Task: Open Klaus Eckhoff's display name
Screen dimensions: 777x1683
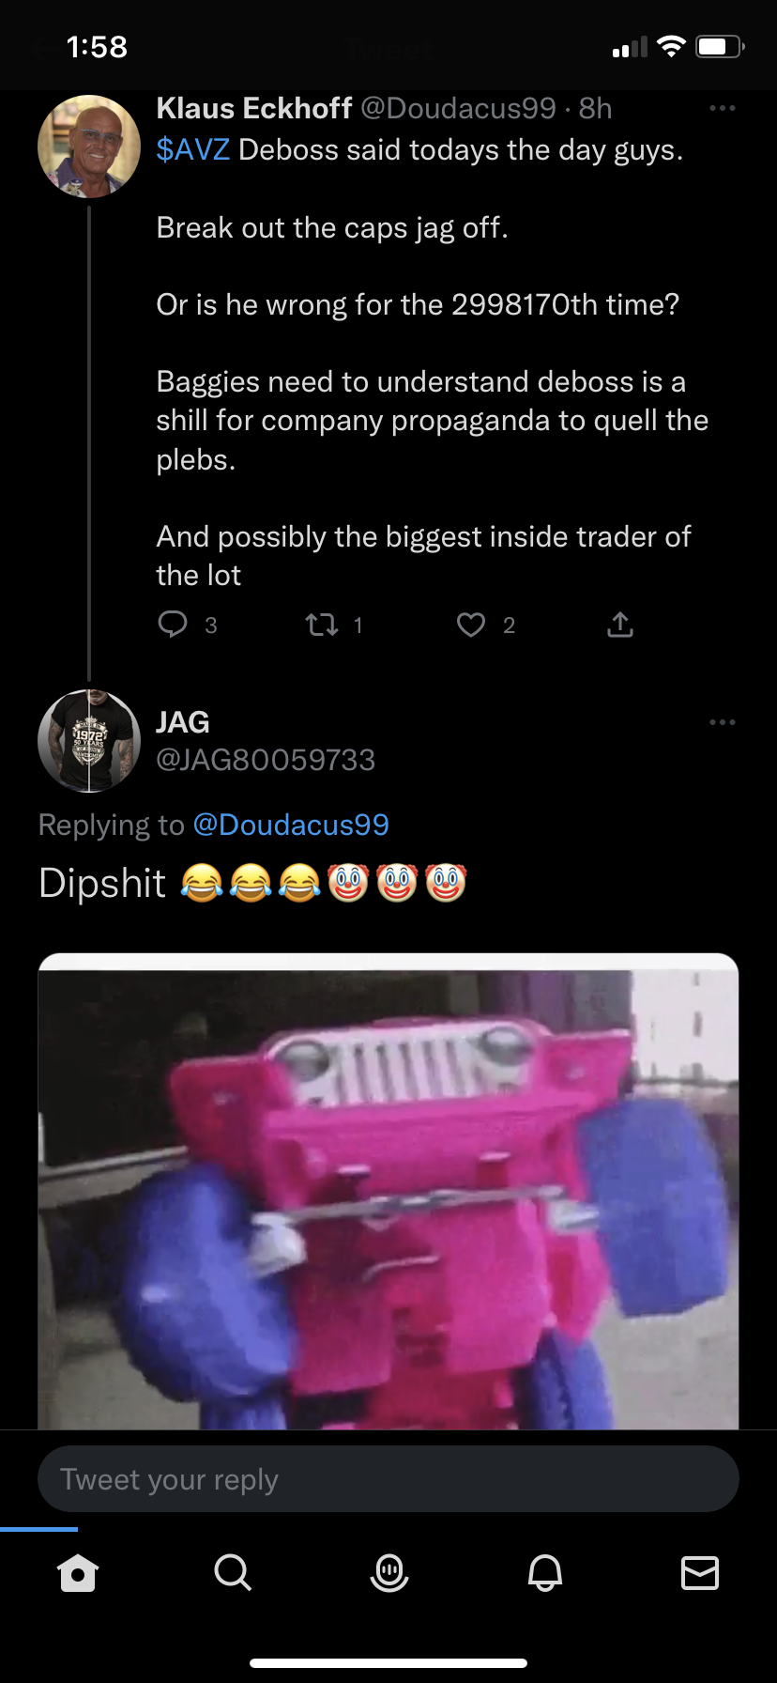Action: point(254,108)
